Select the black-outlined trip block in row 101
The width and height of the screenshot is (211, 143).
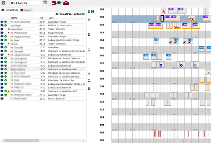pos(162,18)
